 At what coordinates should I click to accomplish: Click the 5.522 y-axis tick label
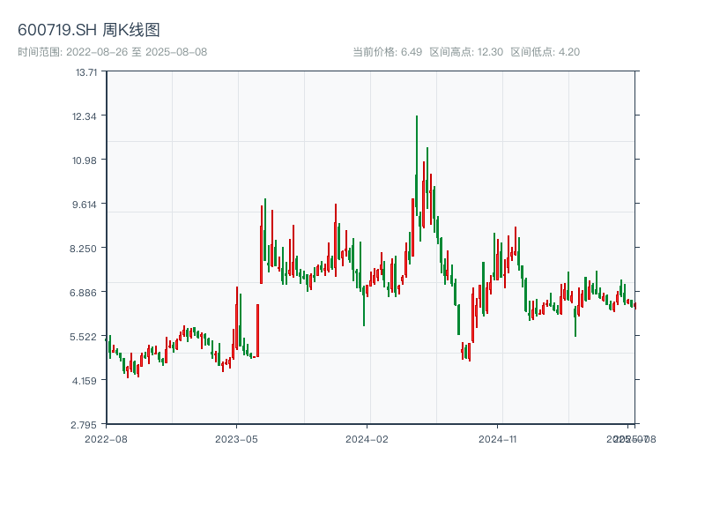coord(86,336)
